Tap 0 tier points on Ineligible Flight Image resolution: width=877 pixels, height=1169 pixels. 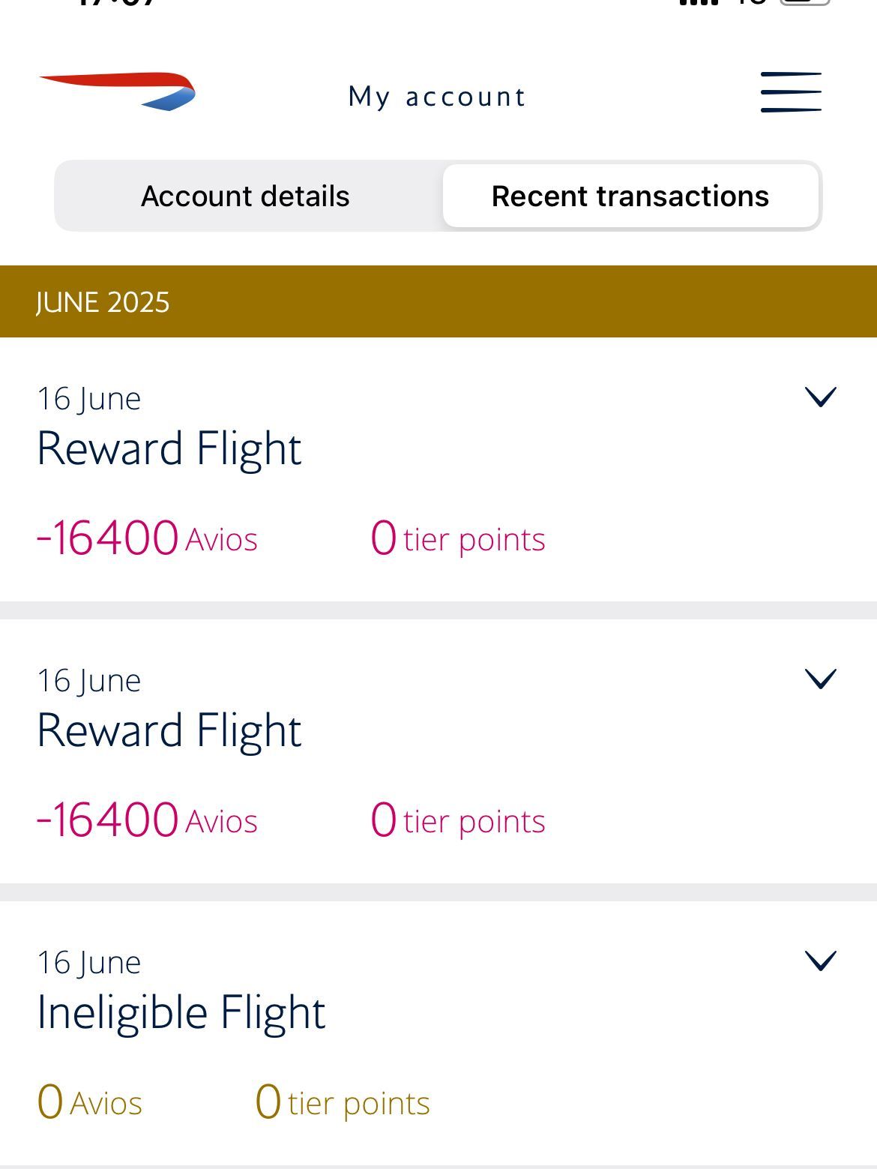[343, 1102]
